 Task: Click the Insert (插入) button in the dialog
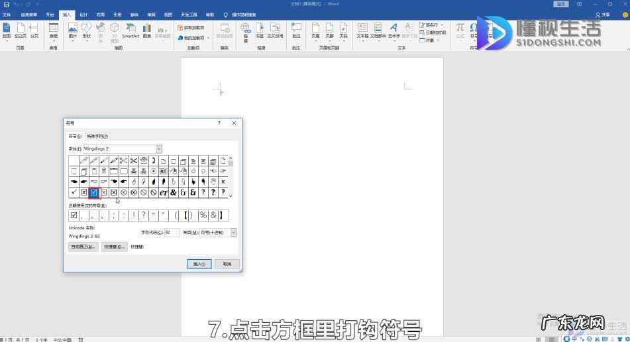199,264
